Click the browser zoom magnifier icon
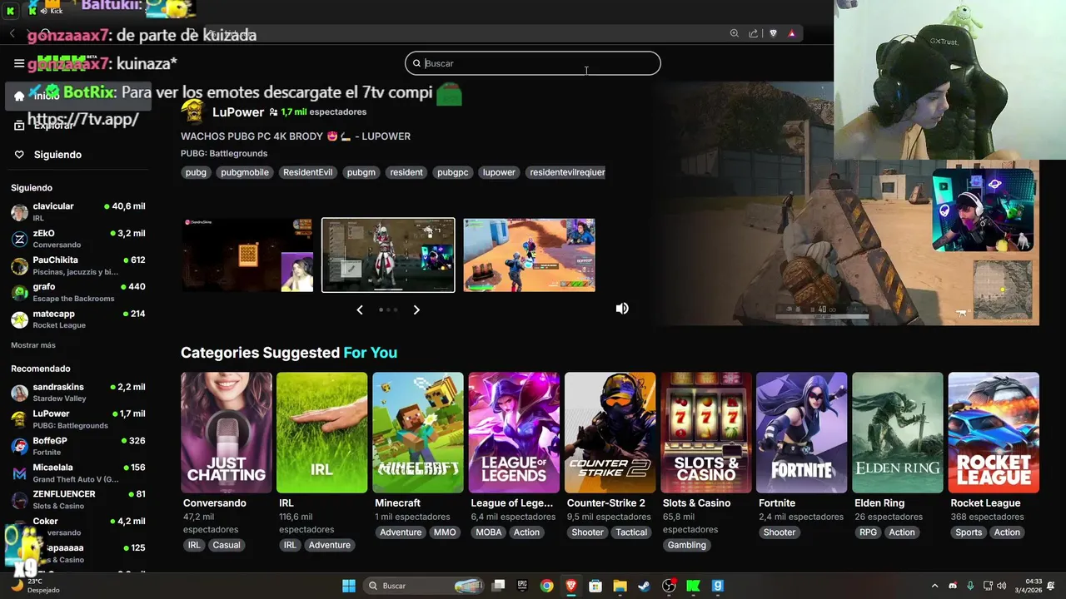1066x599 pixels. [734, 33]
